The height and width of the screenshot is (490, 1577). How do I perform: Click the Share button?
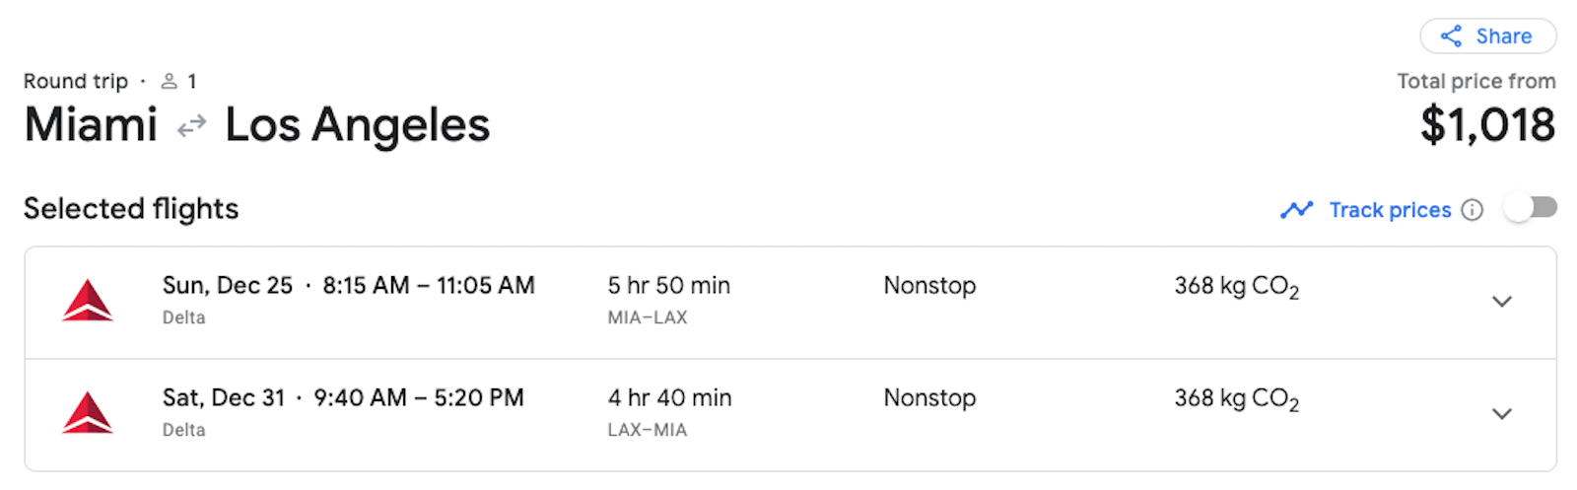click(x=1487, y=36)
